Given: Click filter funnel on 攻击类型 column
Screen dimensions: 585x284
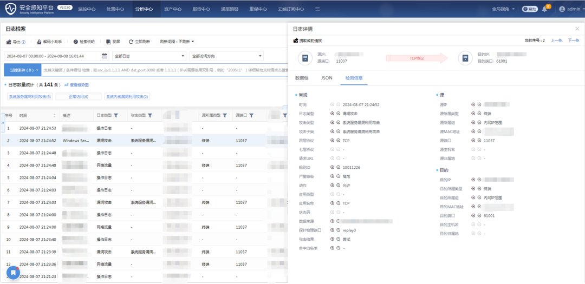Looking at the screenshot, I should (x=149, y=116).
